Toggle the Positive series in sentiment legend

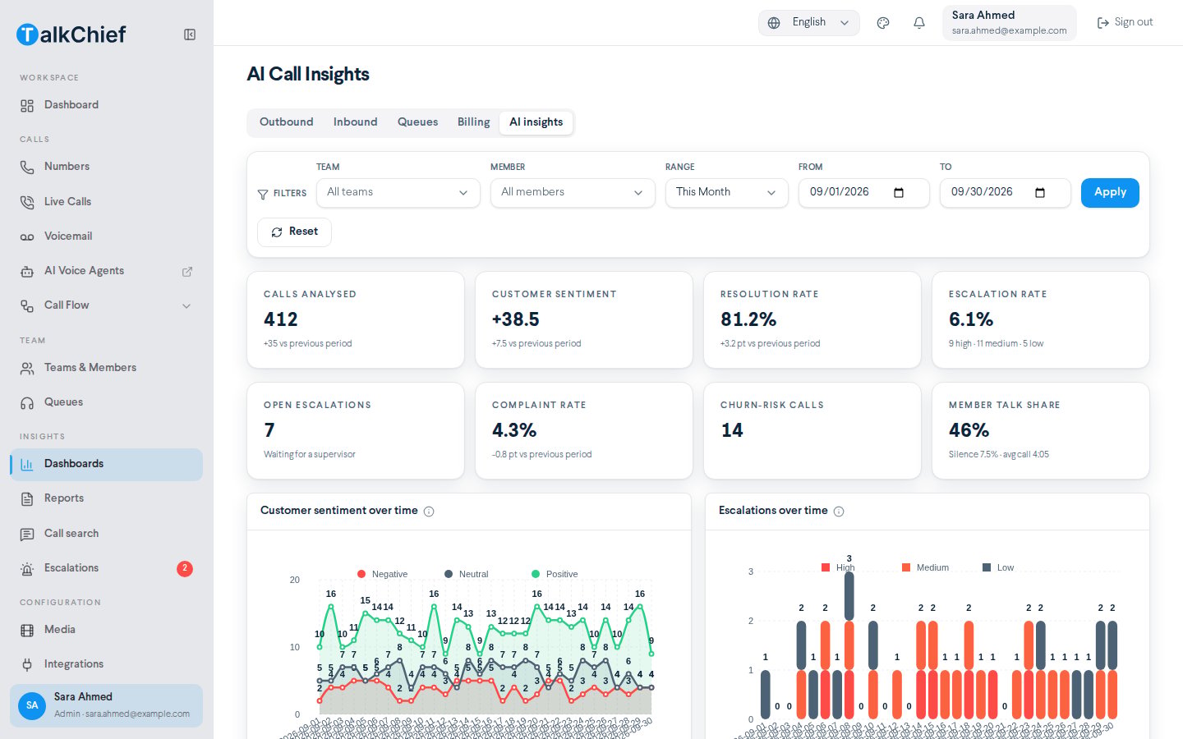point(555,574)
